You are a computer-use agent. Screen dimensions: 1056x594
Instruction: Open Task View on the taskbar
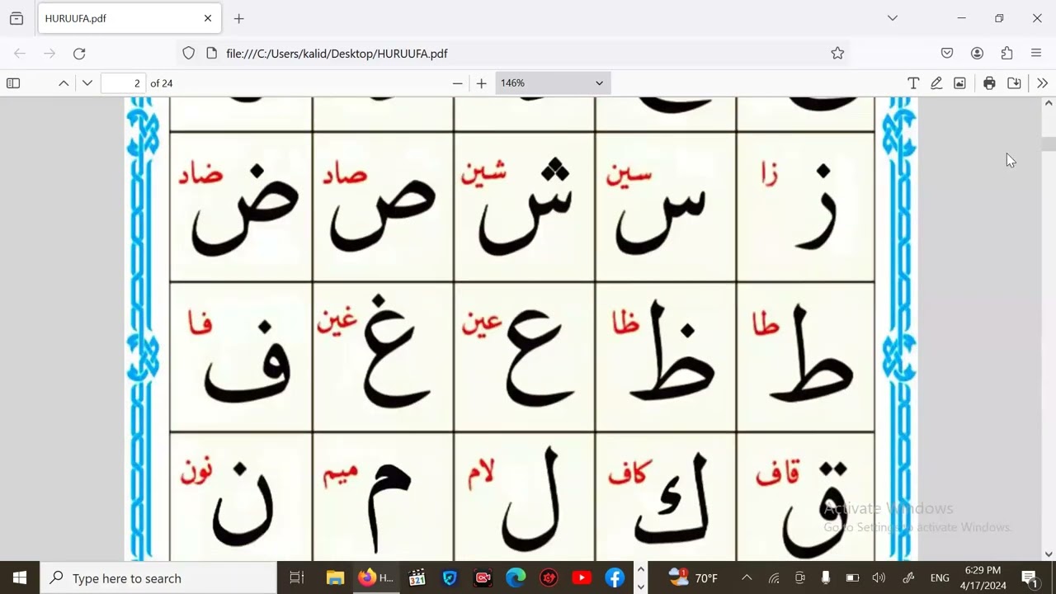click(297, 578)
